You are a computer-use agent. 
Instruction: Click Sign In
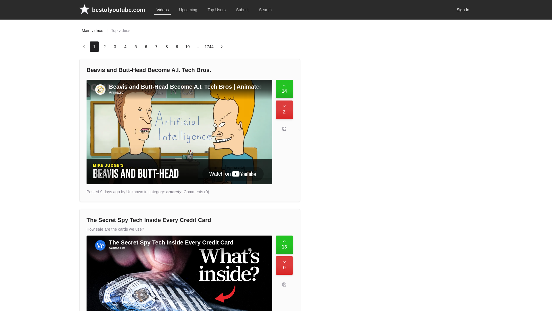click(x=463, y=10)
